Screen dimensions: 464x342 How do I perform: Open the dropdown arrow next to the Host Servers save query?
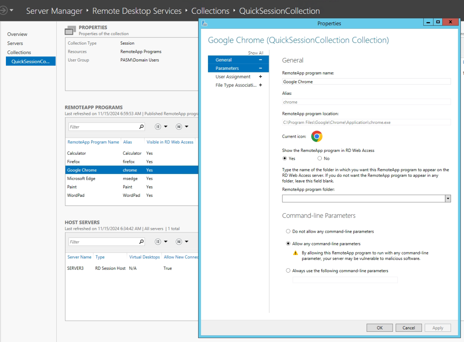[186, 241]
